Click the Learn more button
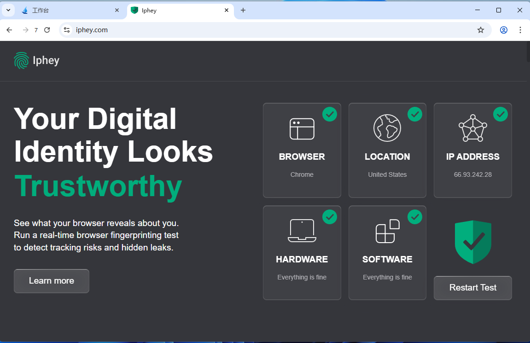 52,281
